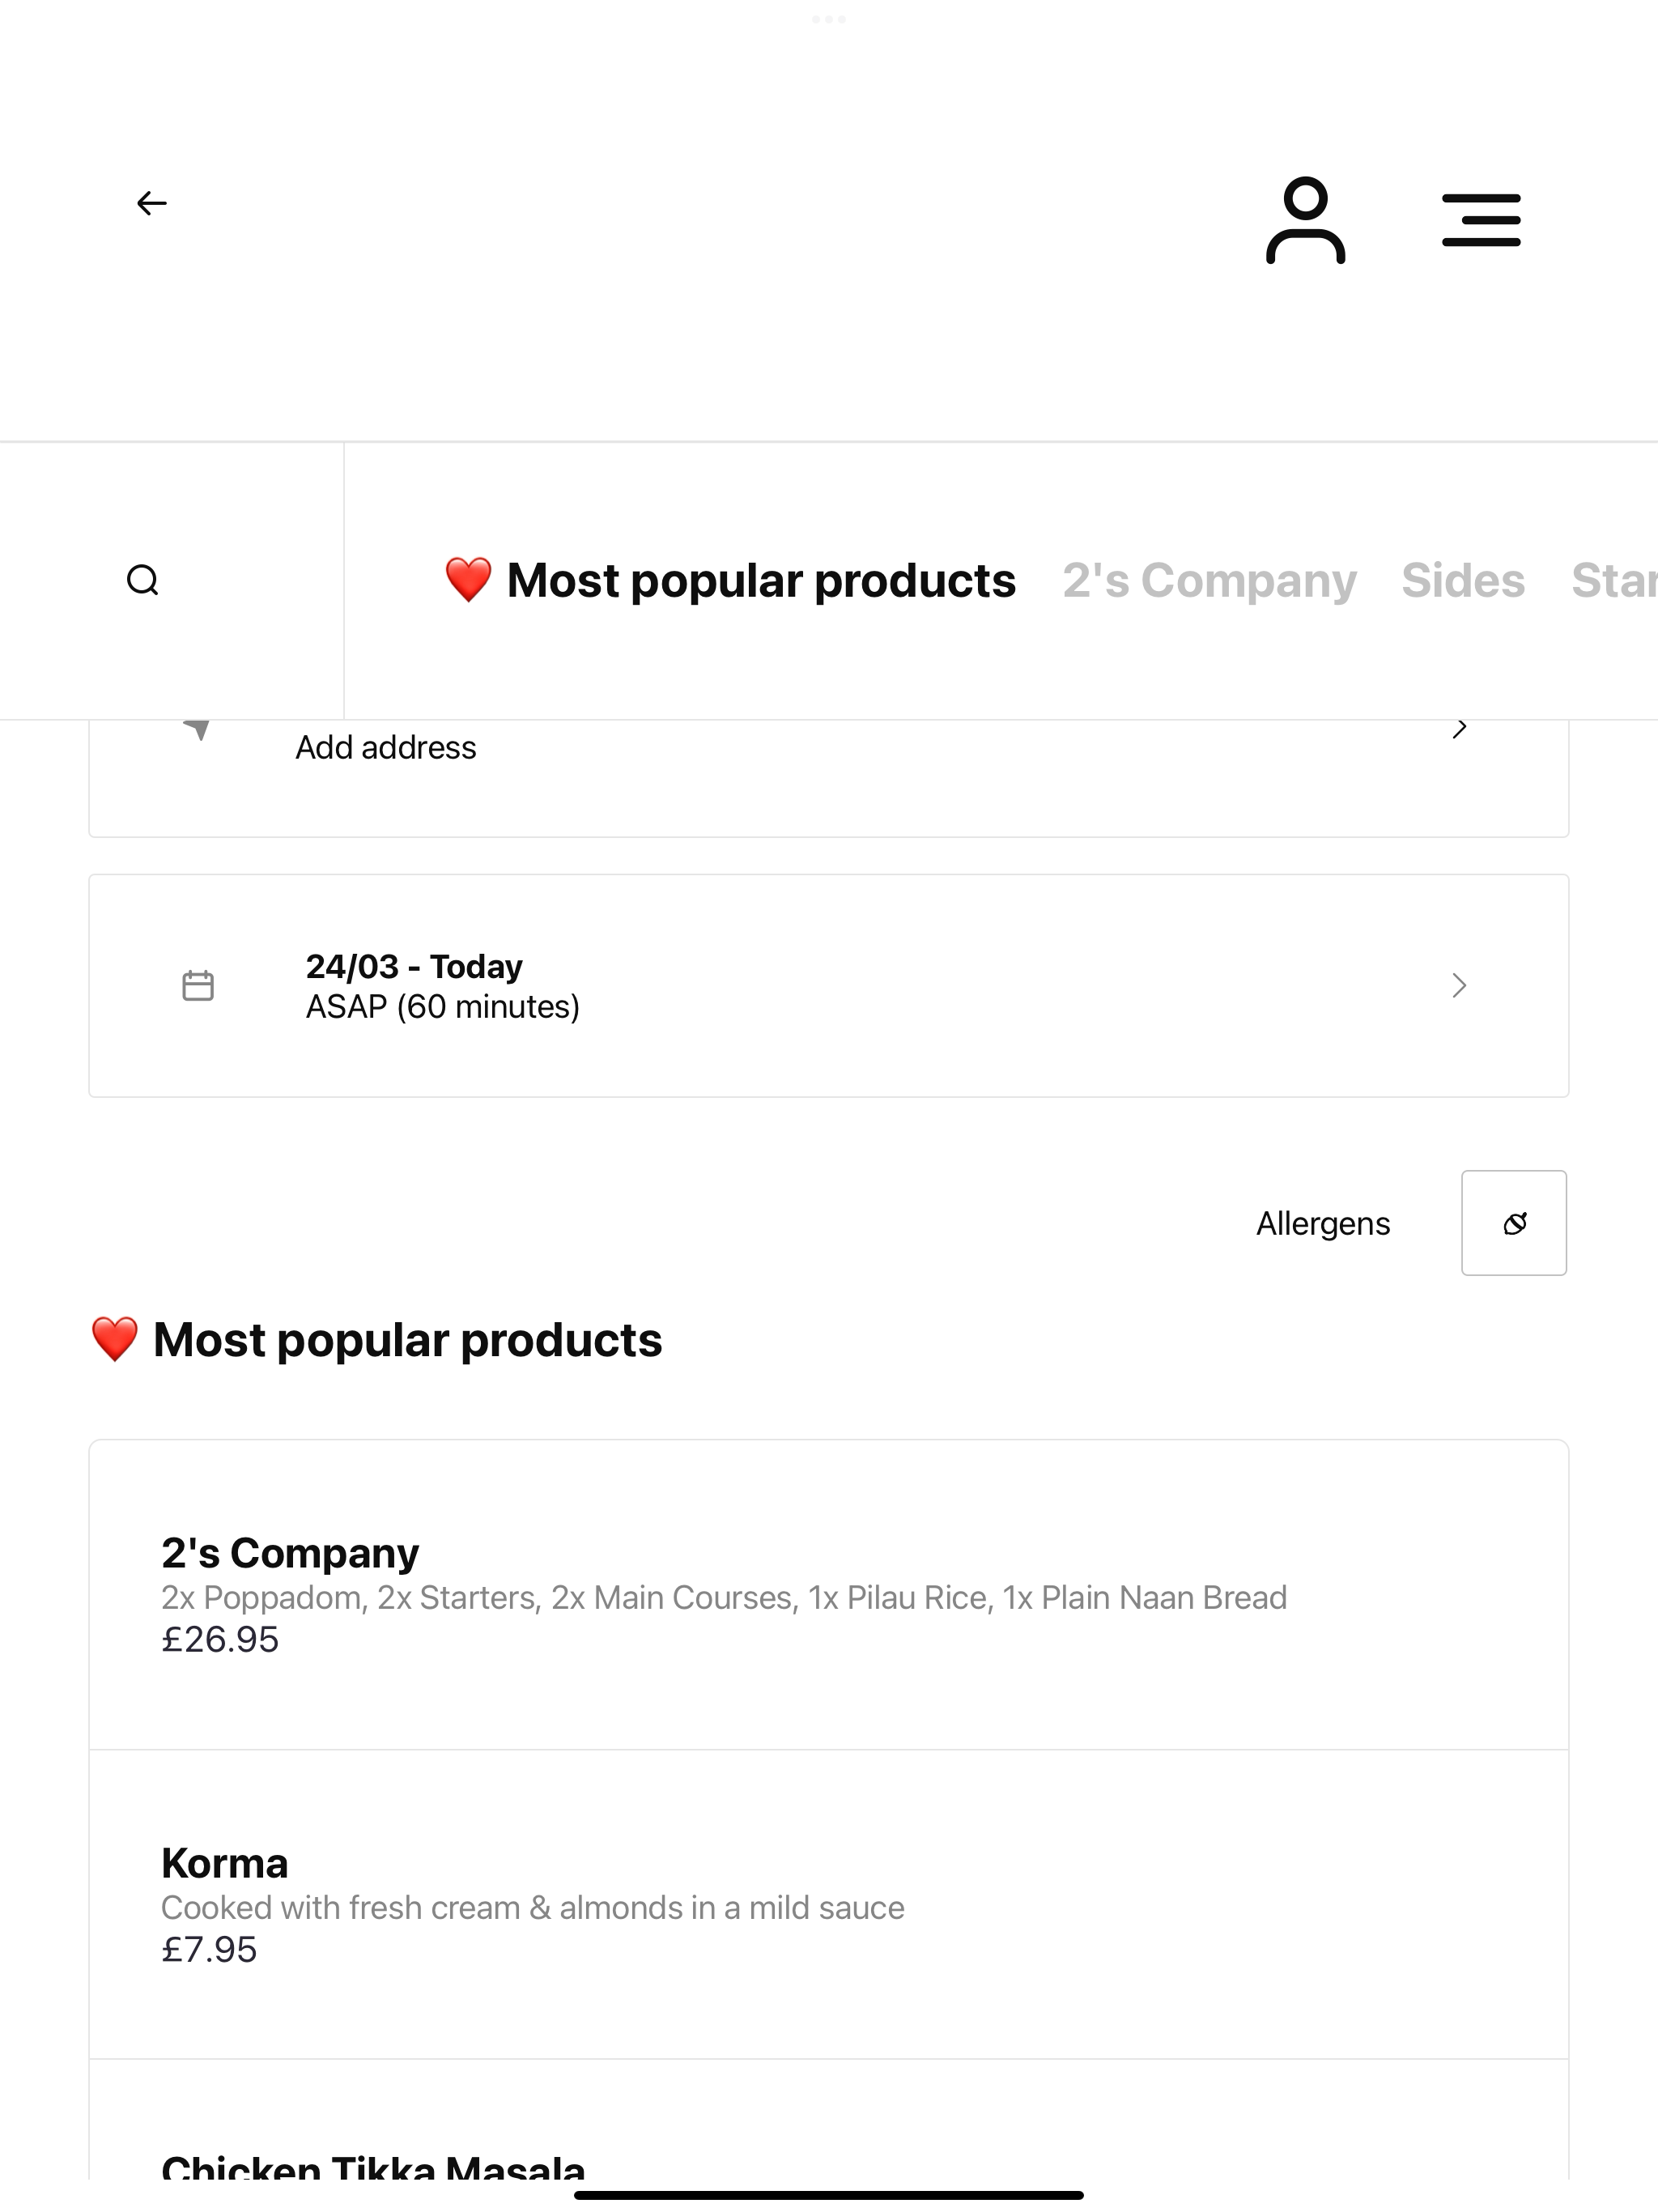The width and height of the screenshot is (1658, 2212).
Task: Tap the search magnifier icon
Action: coord(143,580)
